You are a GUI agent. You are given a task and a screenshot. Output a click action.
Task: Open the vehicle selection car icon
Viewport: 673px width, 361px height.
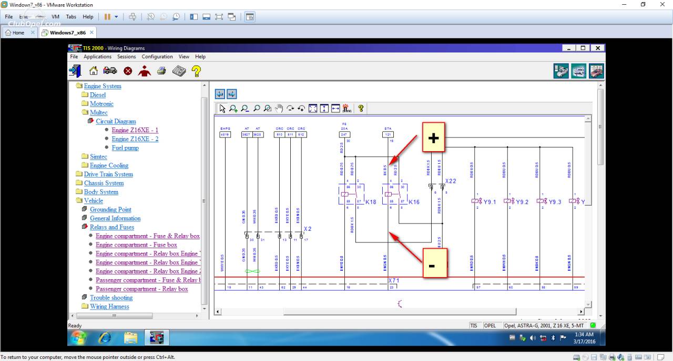110,71
